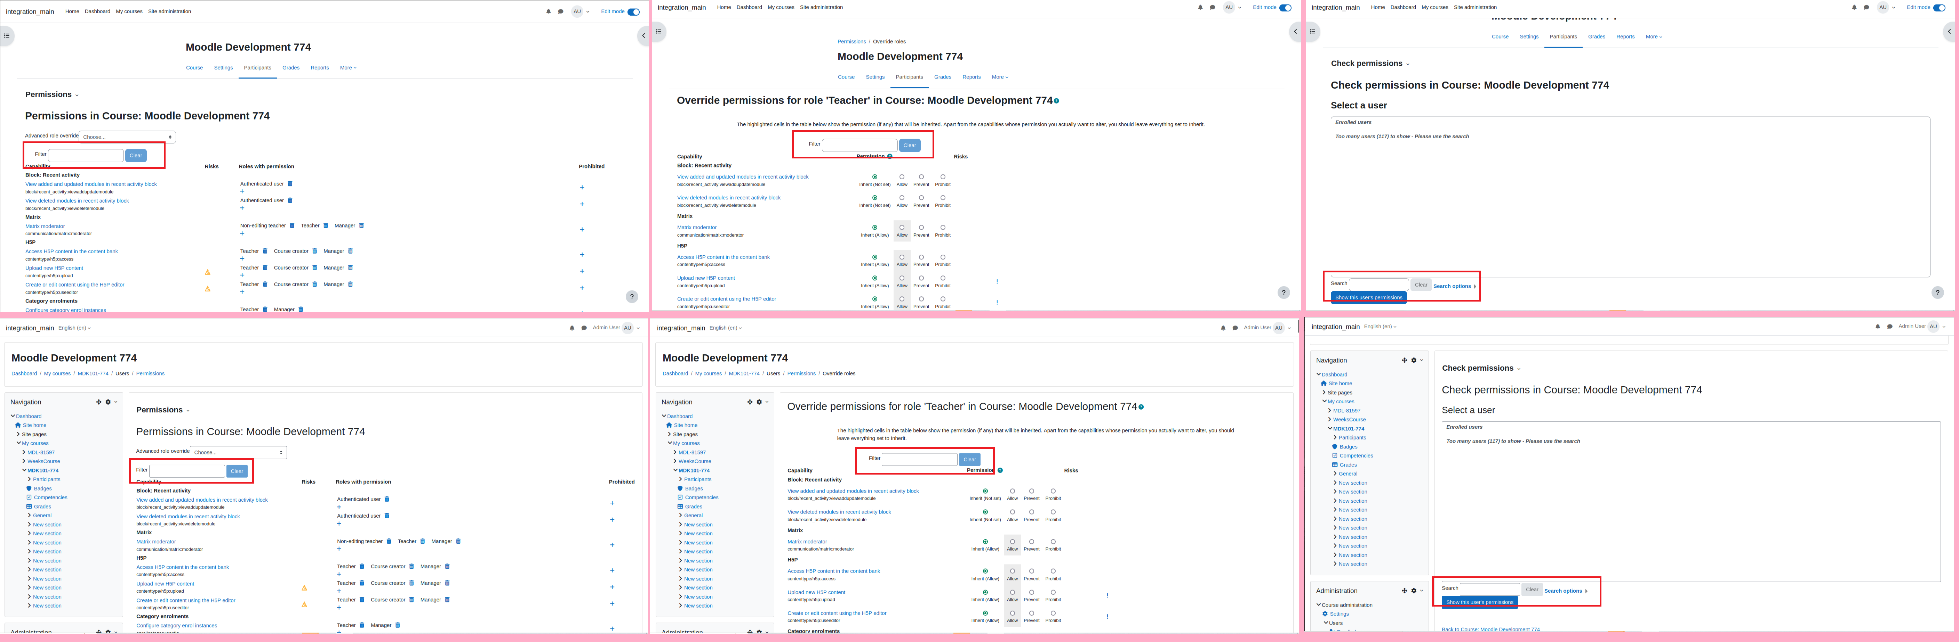Toggle Edit mode on Boost Override permissions page
This screenshot has width=1959, height=642.
[x=1285, y=8]
